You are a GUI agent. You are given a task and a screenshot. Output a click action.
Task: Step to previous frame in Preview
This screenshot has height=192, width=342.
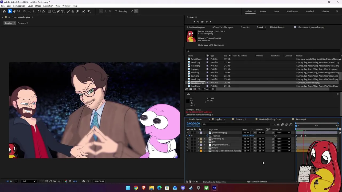pos(198,22)
